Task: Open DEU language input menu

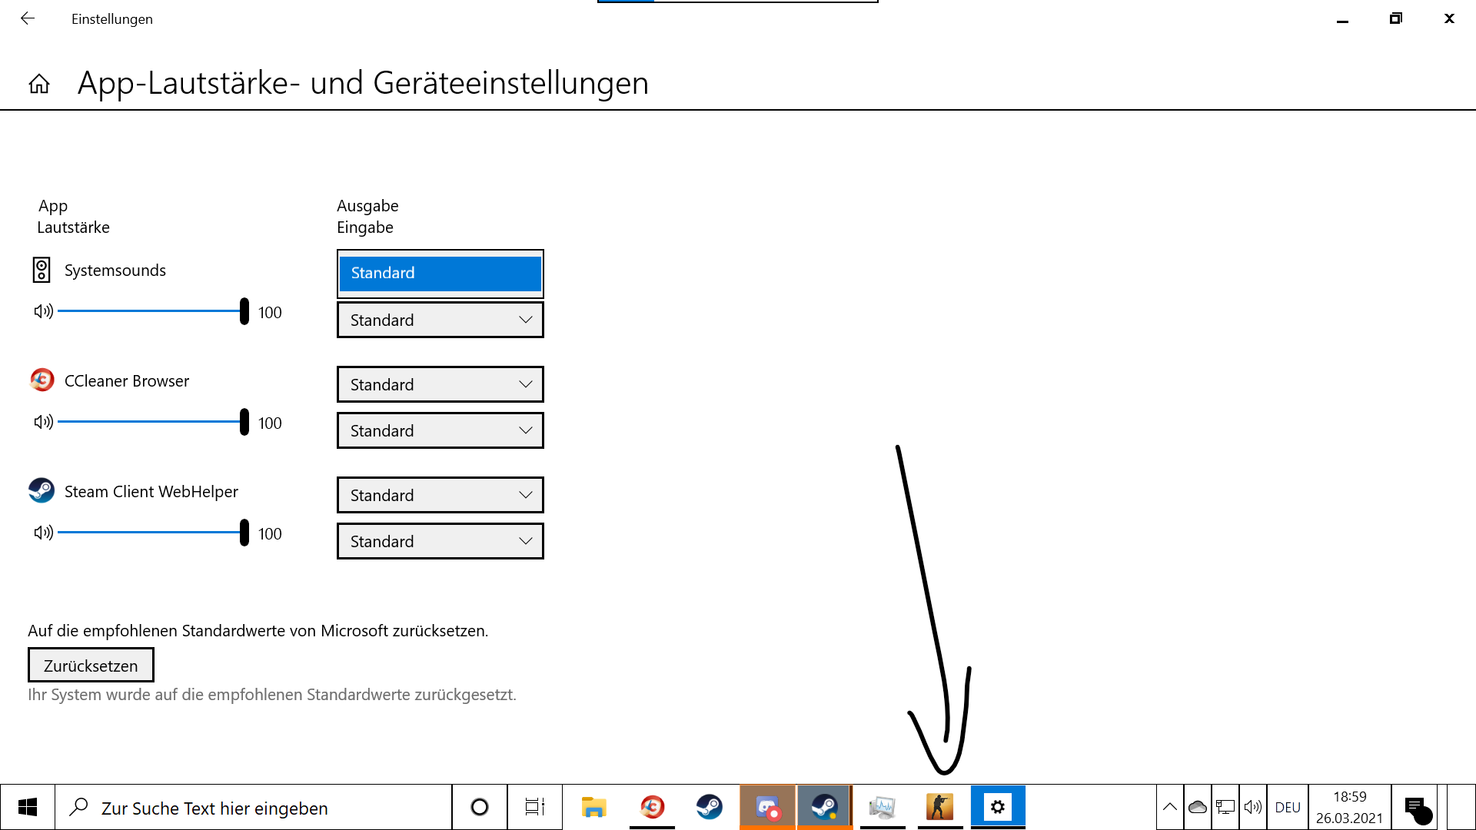Action: tap(1287, 807)
